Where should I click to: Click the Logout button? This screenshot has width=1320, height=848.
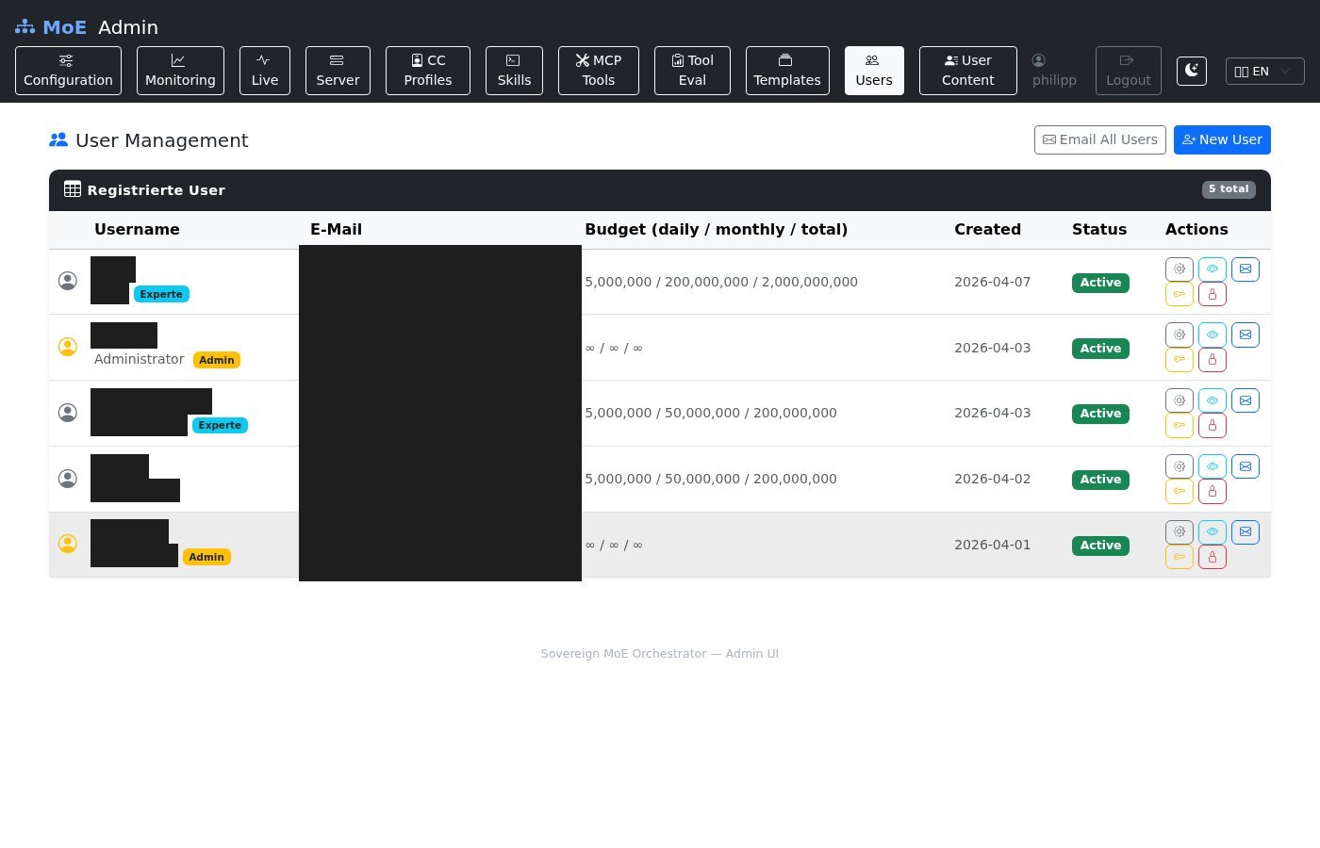(x=1128, y=71)
